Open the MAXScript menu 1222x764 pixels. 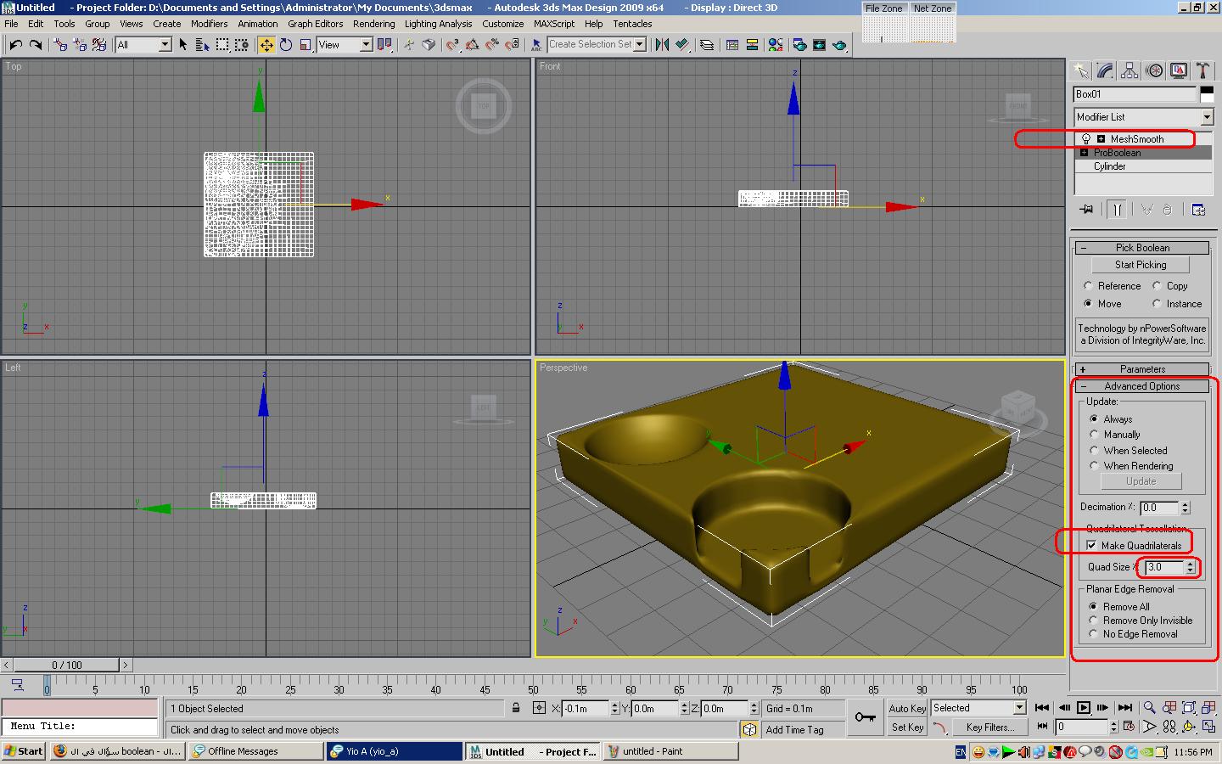(554, 24)
